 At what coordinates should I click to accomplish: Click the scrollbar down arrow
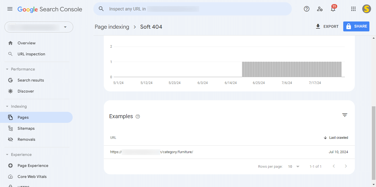coord(374,185)
